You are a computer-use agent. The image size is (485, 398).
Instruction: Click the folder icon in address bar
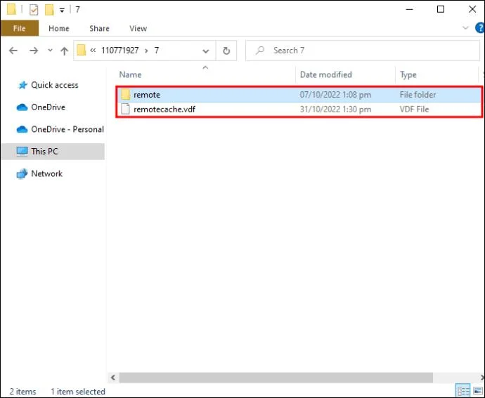(x=81, y=50)
